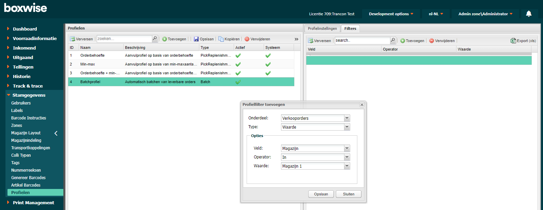Toggle the Actief checkmark for Batchprofiel
This screenshot has height=210, width=543.
238,82
